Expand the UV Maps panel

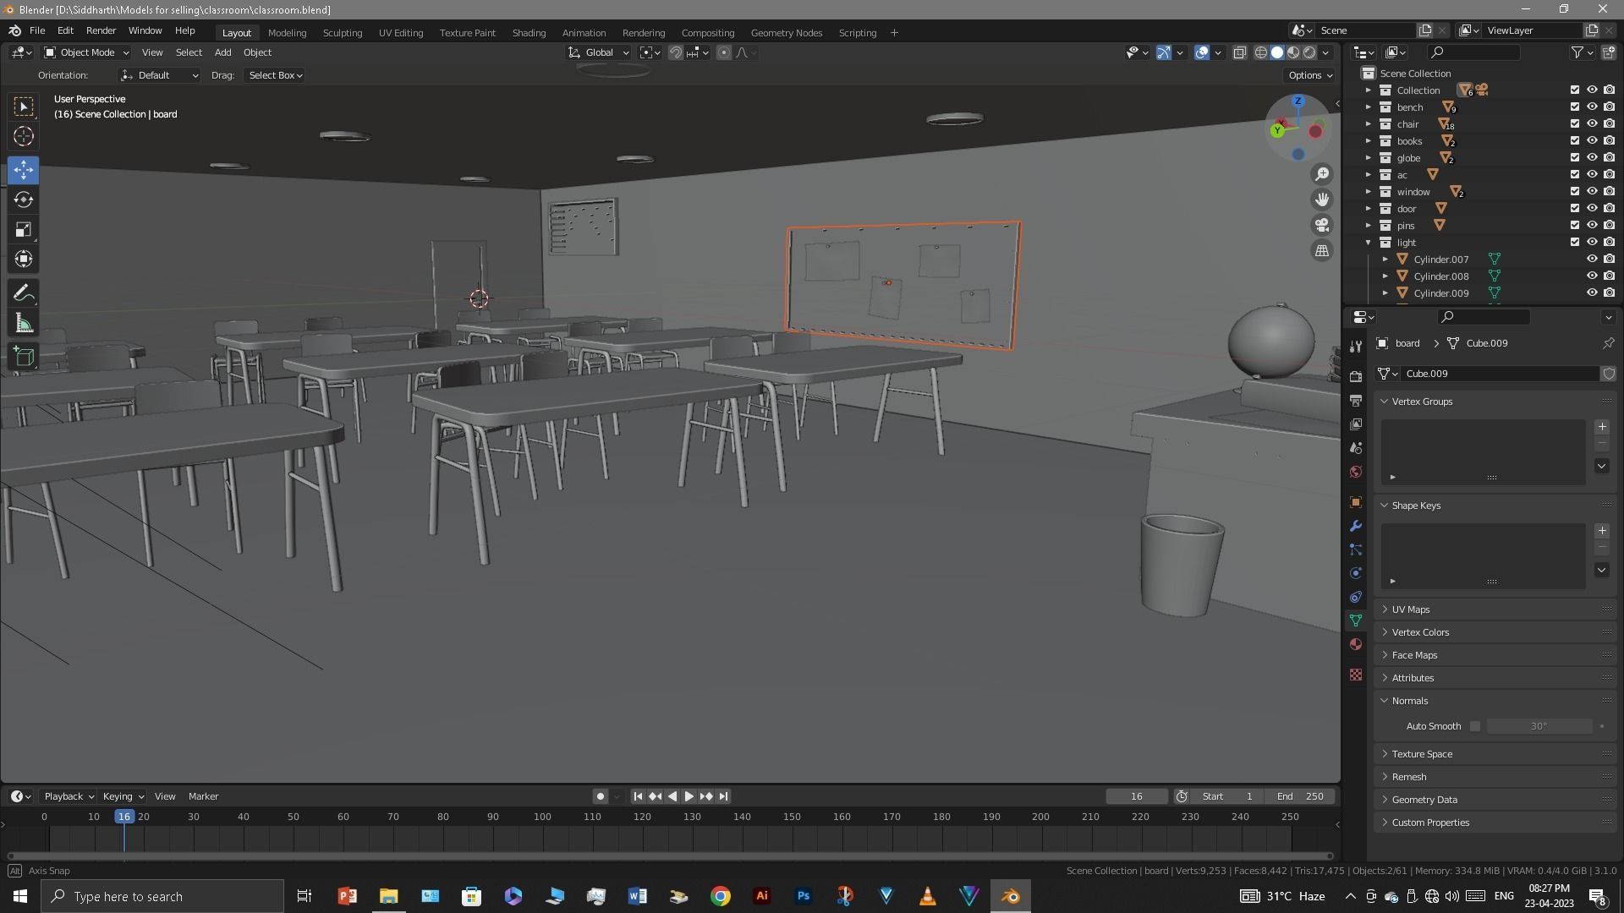(x=1410, y=610)
